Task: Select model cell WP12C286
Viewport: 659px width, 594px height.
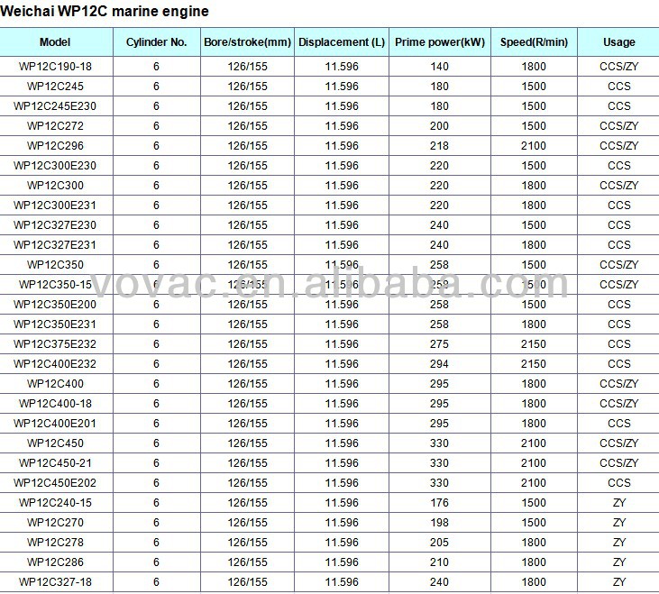Action: tap(55, 562)
